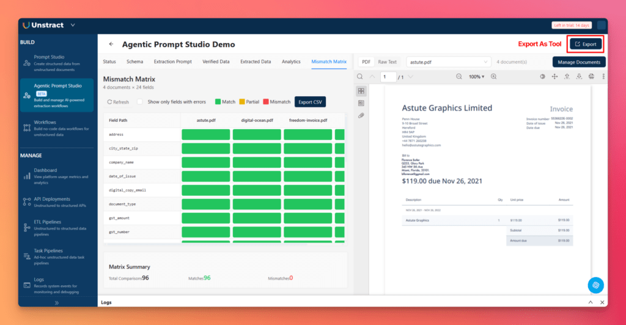Screen dimensions: 626x325
Task: Click the green astute.pdf address match cell
Action: click(205, 134)
